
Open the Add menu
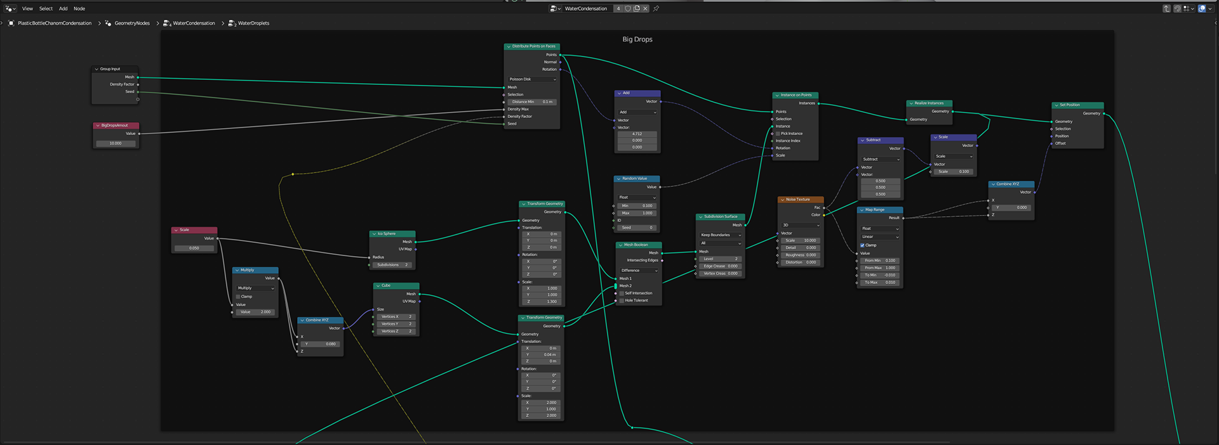tap(63, 9)
